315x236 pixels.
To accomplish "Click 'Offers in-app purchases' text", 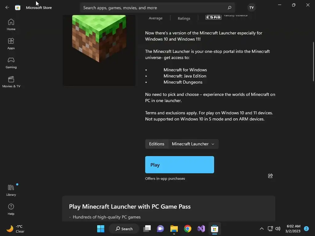I will (165, 179).
